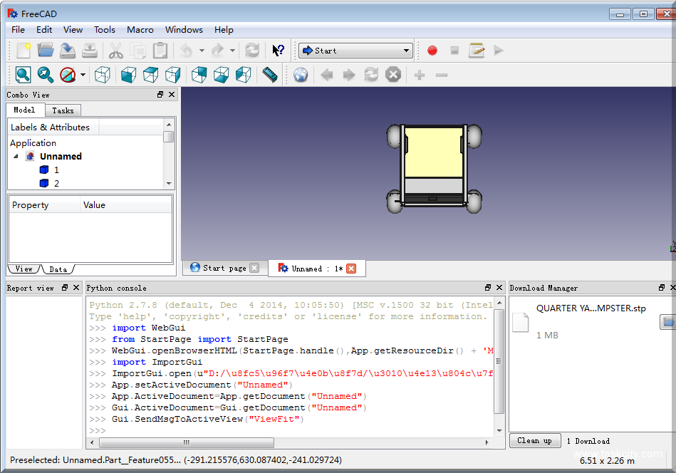
Task: Collapse the Unnamed document tree node
Action: (x=16, y=157)
